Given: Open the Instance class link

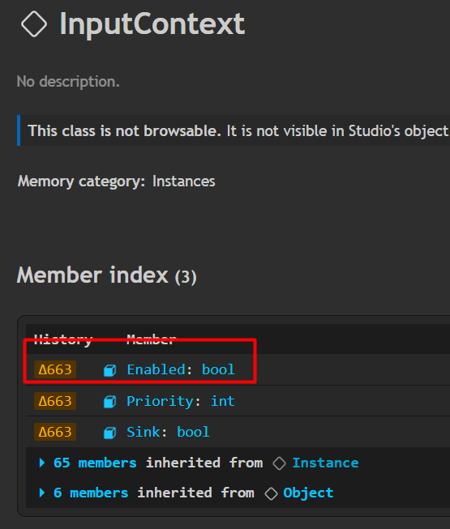Looking at the screenshot, I should click(x=325, y=463).
